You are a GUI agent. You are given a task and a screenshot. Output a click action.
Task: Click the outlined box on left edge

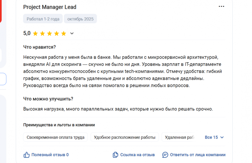3,79
